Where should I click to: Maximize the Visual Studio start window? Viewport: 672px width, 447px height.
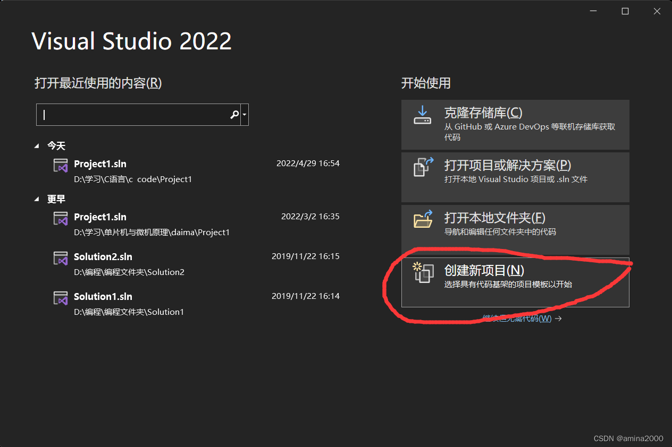click(x=625, y=11)
